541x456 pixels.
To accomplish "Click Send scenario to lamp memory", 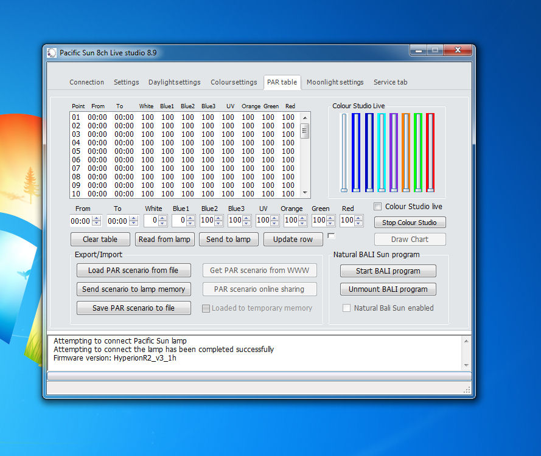I will pos(133,289).
